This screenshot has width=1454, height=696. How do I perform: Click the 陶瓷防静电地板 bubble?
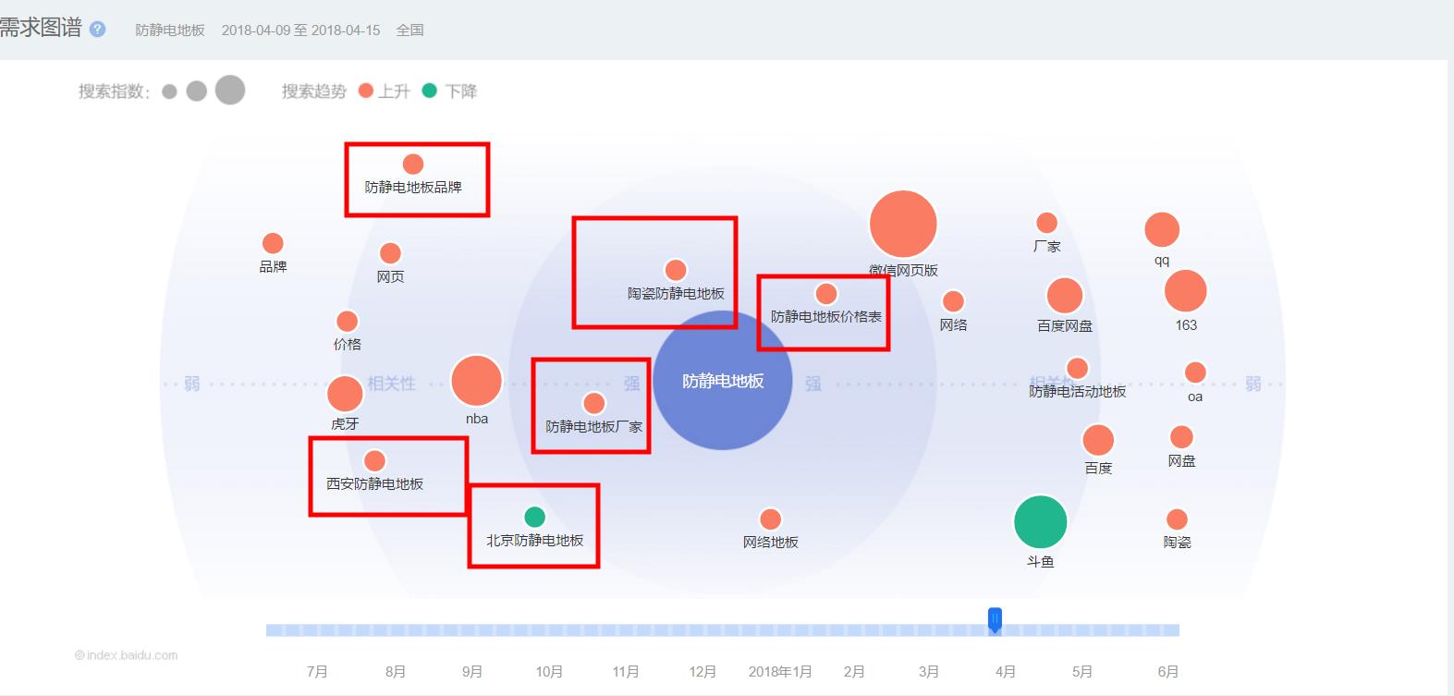tap(676, 270)
